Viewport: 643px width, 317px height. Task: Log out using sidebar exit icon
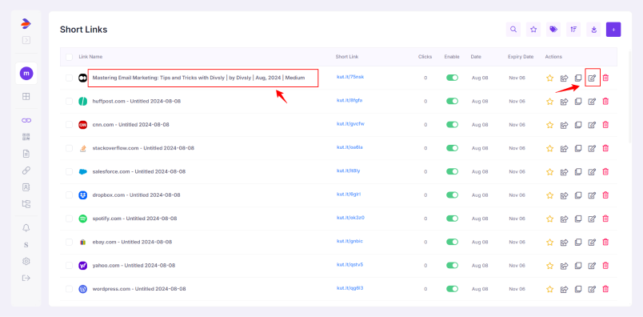[x=26, y=278]
